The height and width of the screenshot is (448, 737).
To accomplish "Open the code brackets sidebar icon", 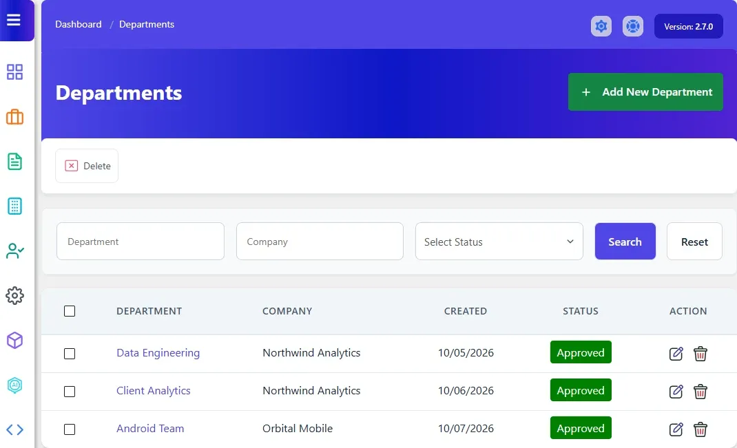I will pos(14,429).
